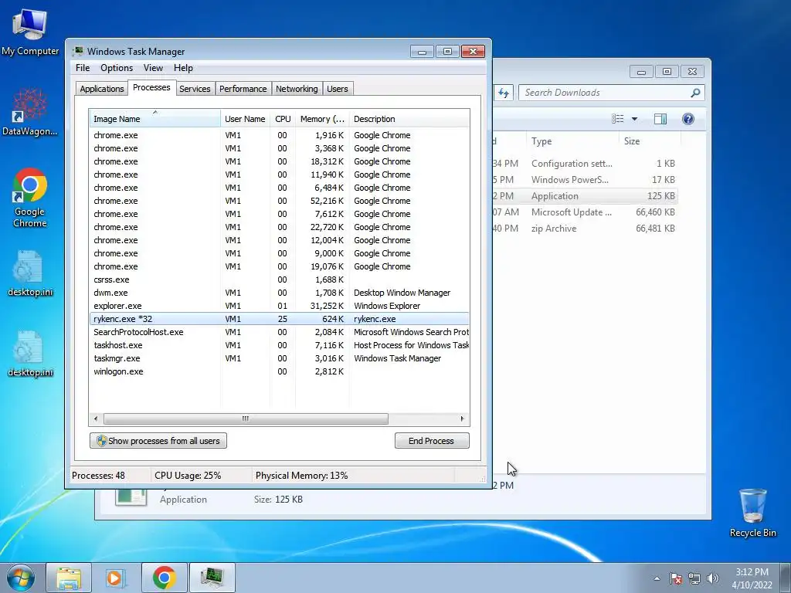Select the dwm.exe process
Screen dimensions: 791x593
pos(279,293)
